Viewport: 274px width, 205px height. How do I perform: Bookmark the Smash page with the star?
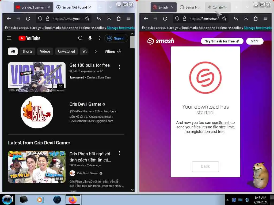coord(224,18)
